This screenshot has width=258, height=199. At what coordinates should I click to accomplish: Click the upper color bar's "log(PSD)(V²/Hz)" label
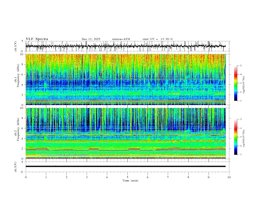click(244, 85)
